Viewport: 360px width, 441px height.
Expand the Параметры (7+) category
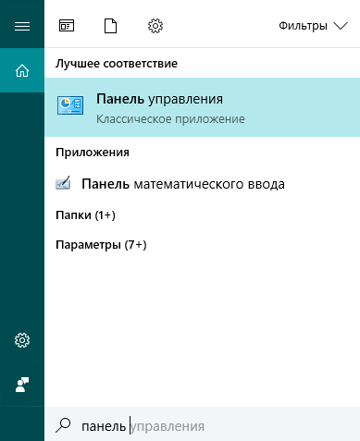pos(101,245)
